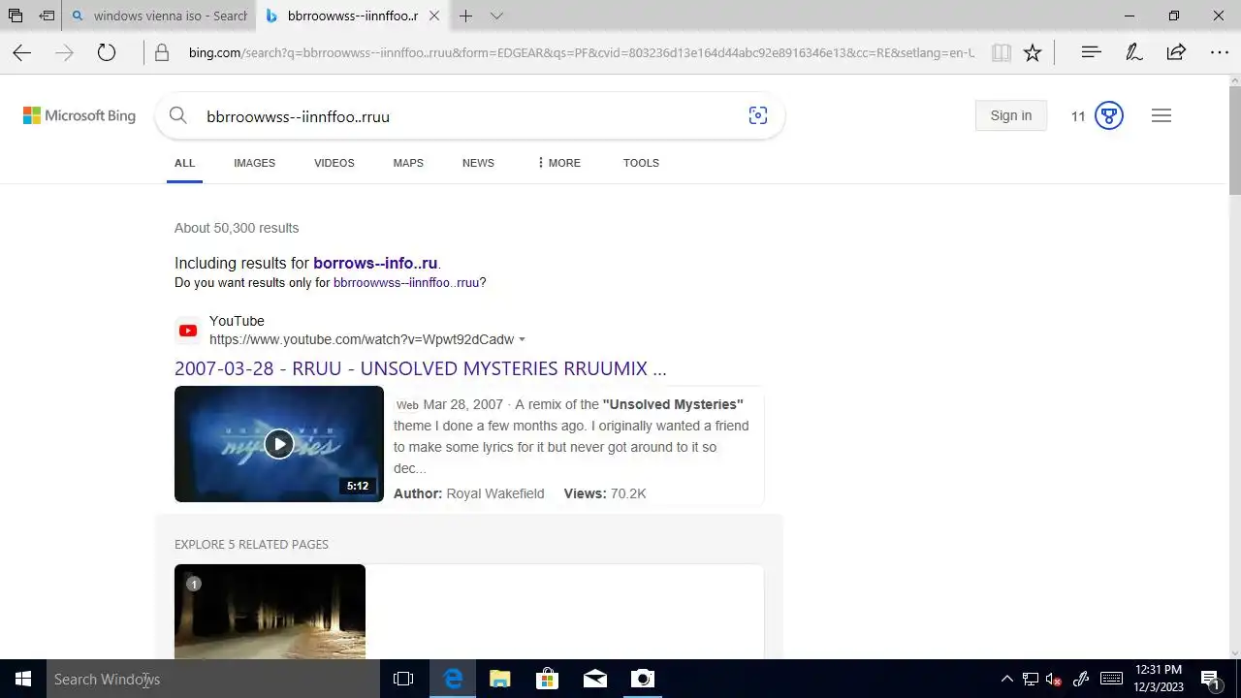Switch to MAPS tab

click(408, 163)
